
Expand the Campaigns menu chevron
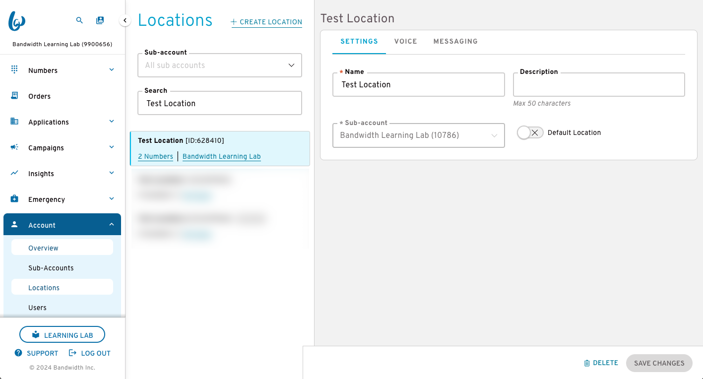click(112, 147)
